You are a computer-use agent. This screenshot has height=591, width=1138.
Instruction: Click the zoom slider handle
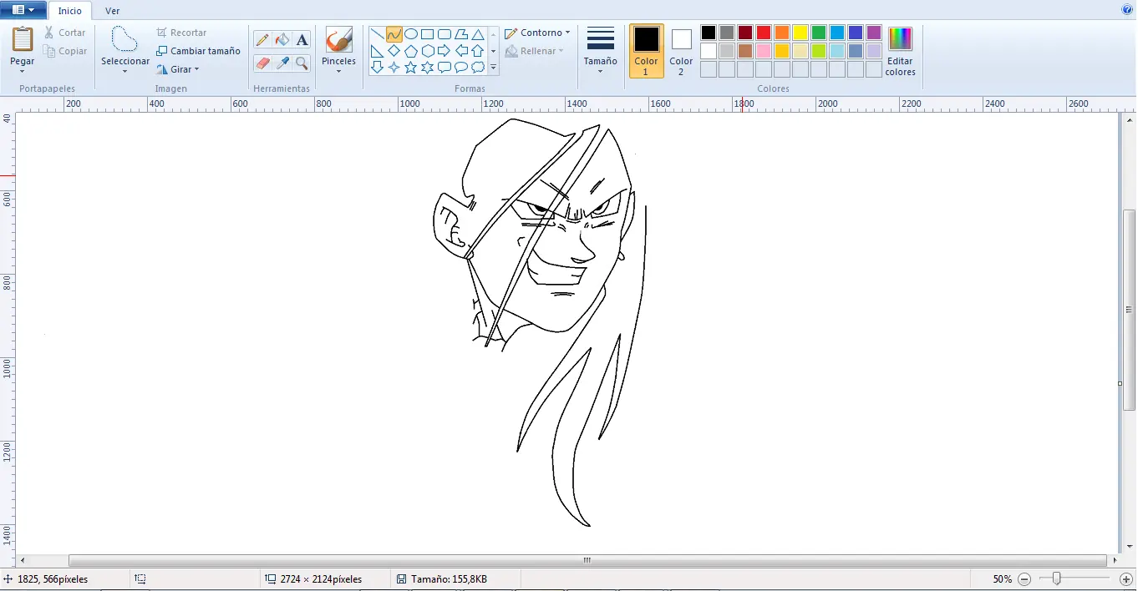1057,578
